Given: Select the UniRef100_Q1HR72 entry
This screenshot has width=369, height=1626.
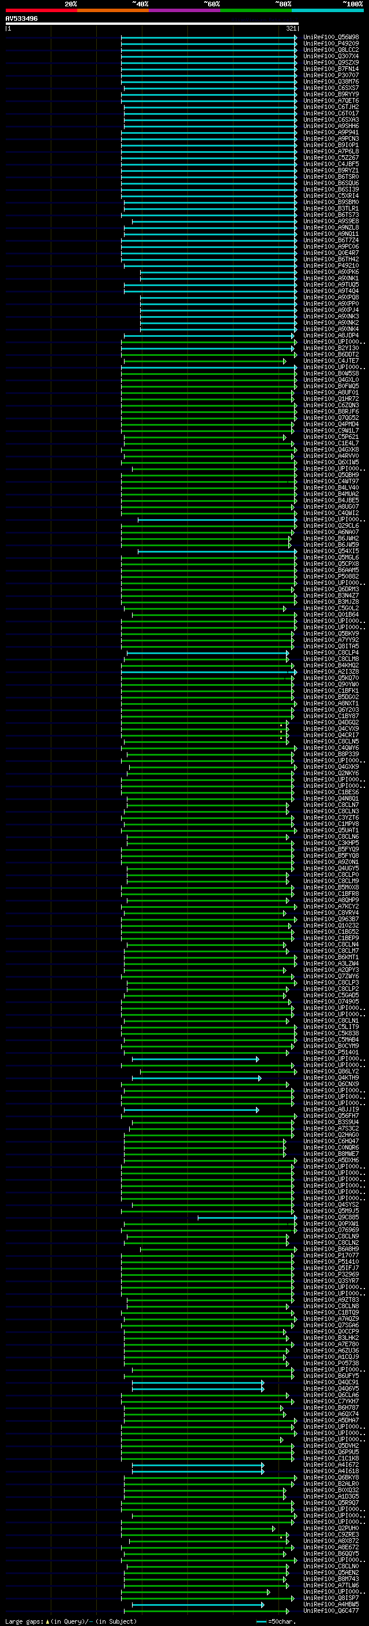Looking at the screenshot, I should (331, 399).
